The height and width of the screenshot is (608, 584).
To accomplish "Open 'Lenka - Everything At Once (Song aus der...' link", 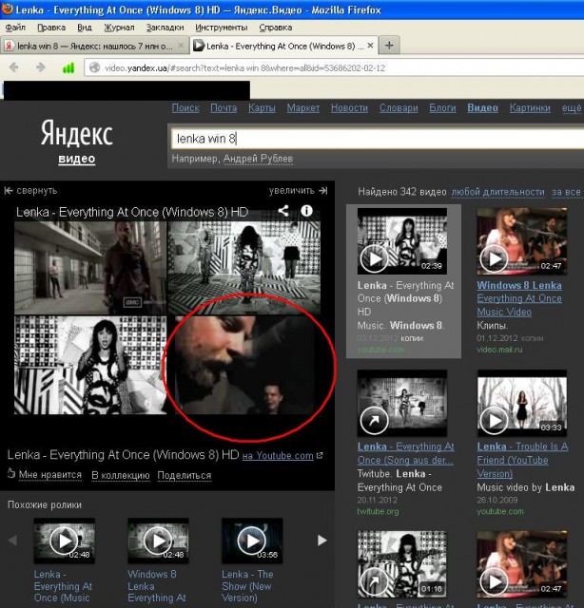I will (x=405, y=453).
